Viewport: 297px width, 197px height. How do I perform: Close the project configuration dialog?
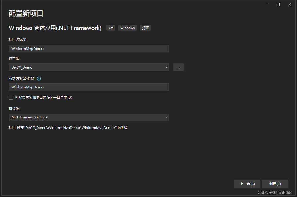pos(289,4)
